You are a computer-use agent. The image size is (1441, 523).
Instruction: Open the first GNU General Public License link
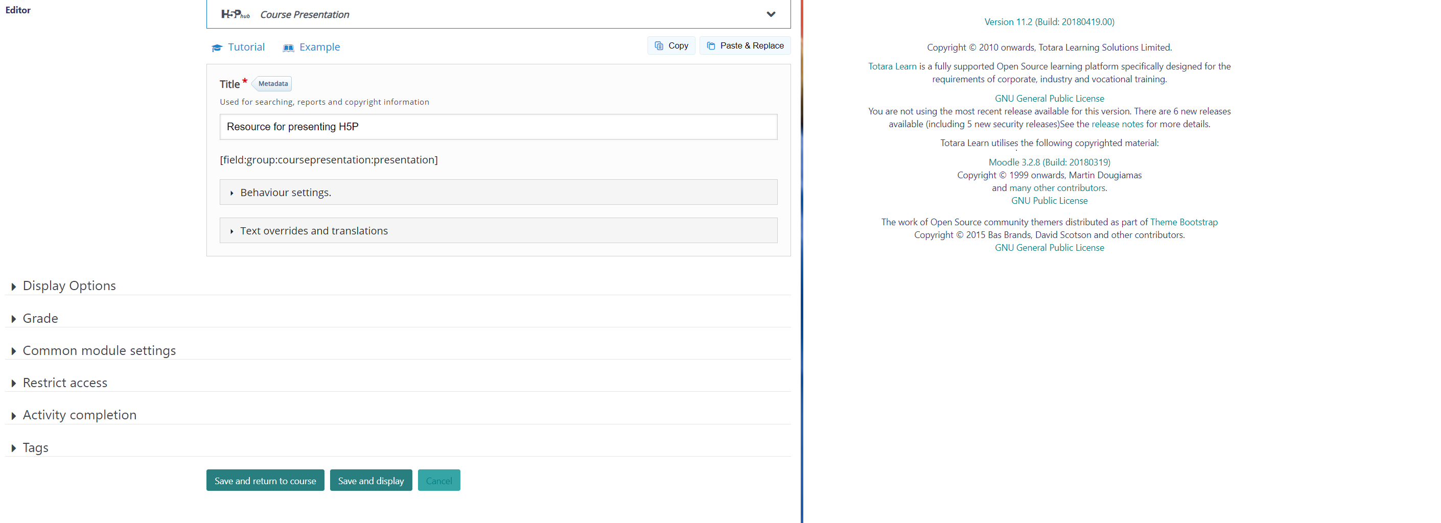pyautogui.click(x=1049, y=99)
